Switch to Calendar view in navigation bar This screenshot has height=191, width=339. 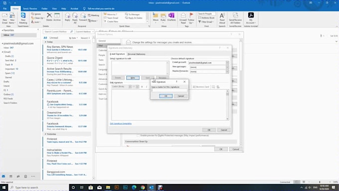(11, 177)
